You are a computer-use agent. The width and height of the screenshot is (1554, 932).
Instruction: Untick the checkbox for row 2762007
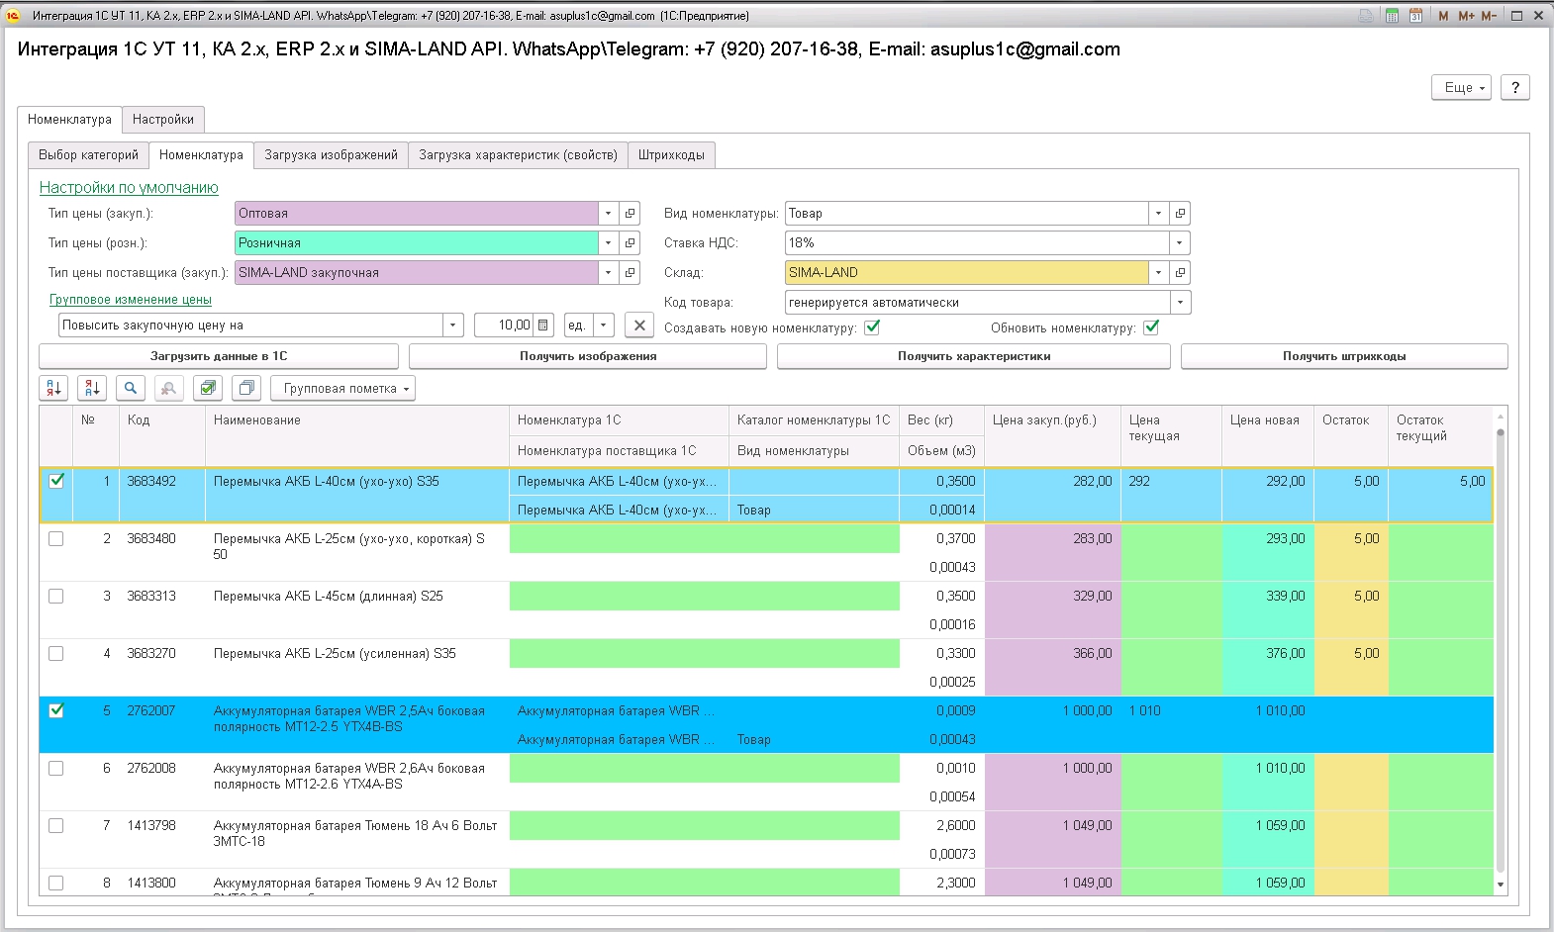tap(56, 711)
